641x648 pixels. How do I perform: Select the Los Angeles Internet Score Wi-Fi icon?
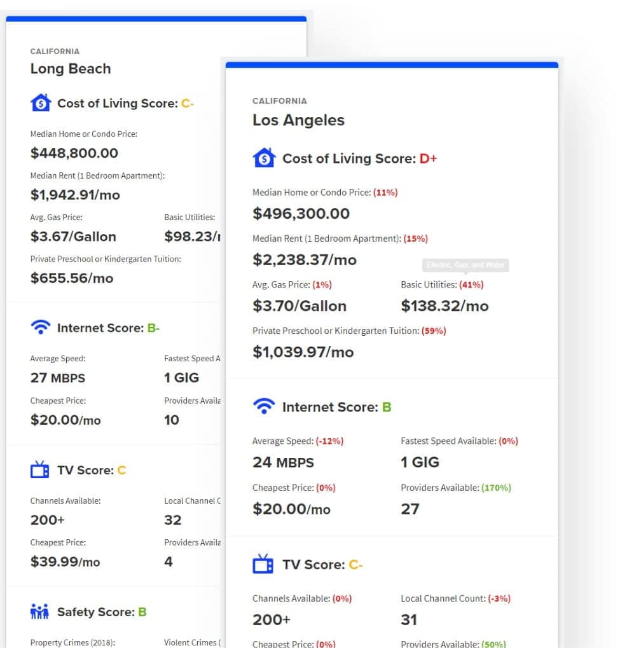(263, 407)
